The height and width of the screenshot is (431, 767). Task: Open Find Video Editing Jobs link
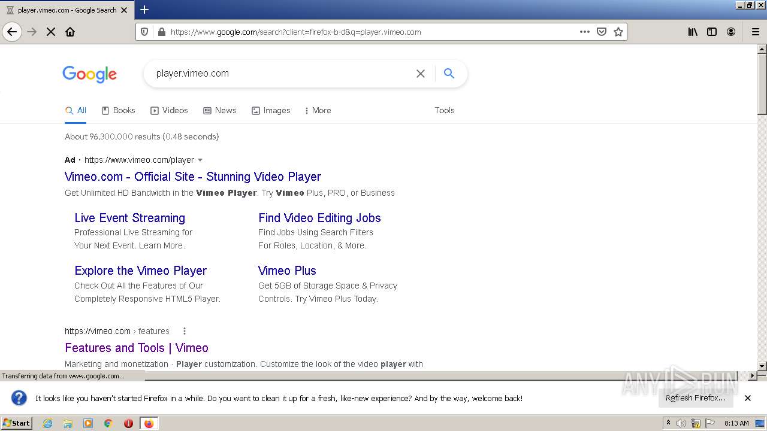point(319,218)
